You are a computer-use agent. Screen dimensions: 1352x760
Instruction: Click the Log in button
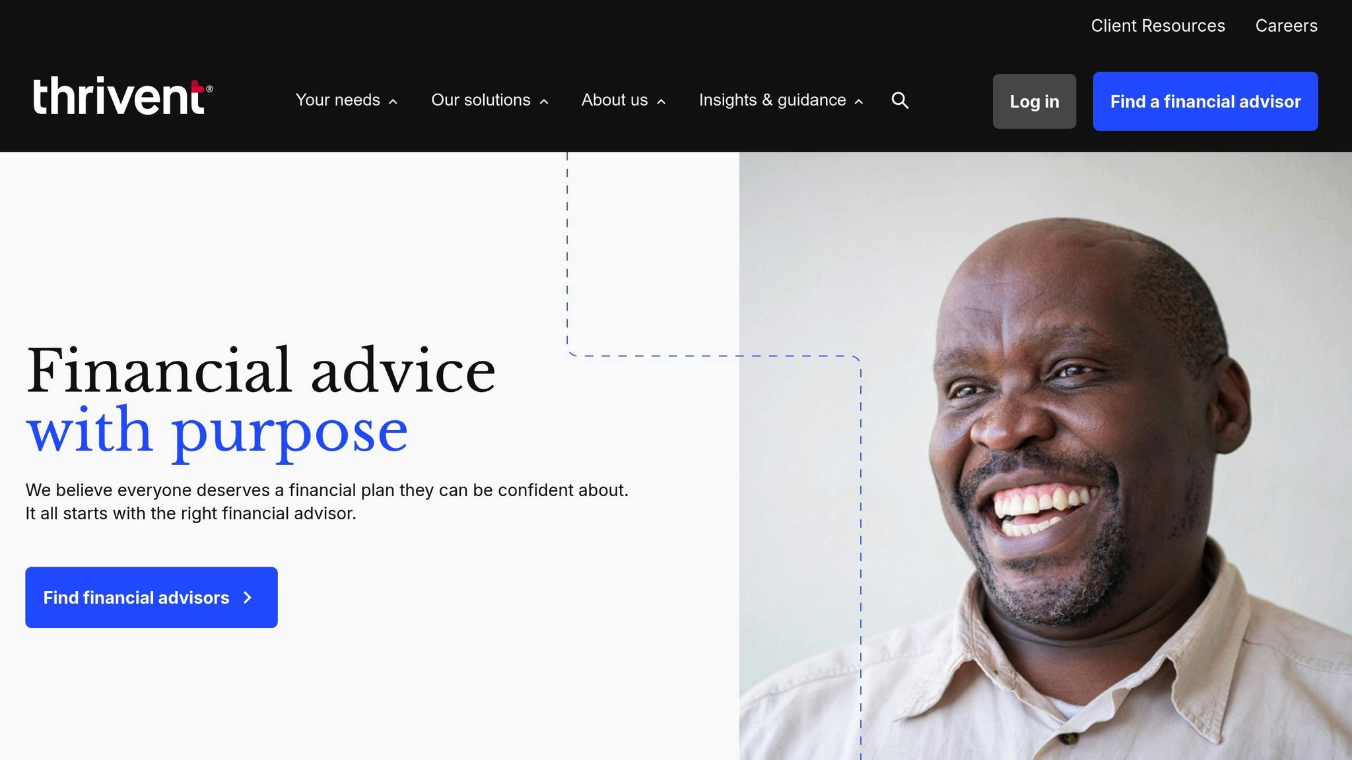1034,101
